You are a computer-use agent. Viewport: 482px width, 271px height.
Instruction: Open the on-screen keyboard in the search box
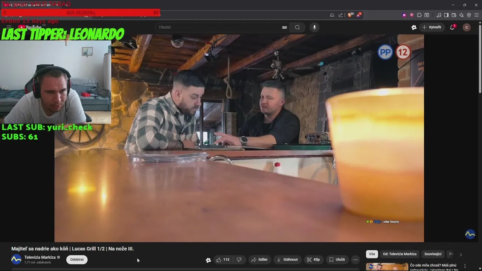tap(284, 27)
